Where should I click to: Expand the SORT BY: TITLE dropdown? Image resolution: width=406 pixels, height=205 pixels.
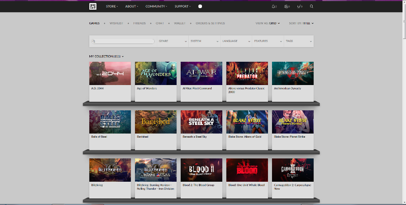point(301,23)
